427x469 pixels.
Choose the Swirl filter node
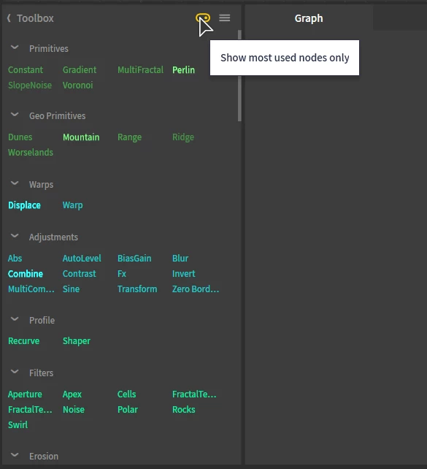click(18, 424)
